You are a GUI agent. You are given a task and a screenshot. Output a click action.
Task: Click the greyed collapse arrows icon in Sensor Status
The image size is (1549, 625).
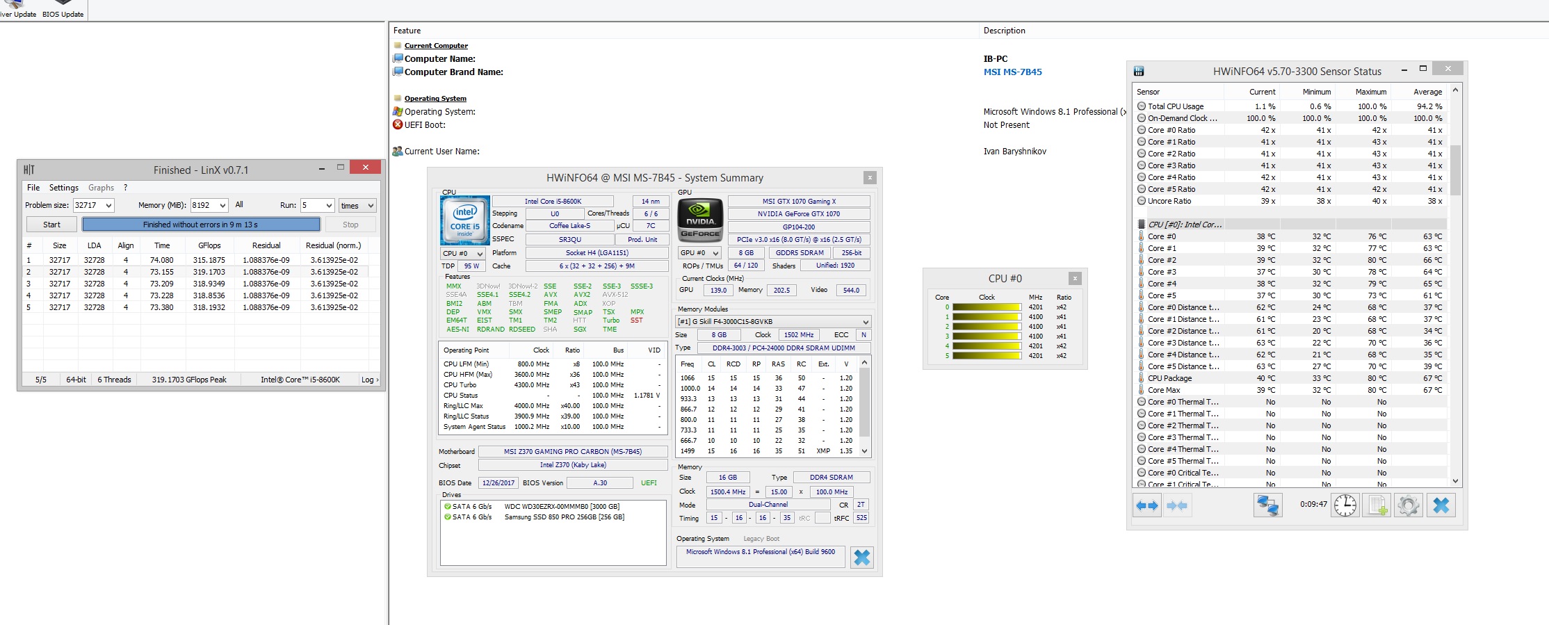(x=1177, y=505)
